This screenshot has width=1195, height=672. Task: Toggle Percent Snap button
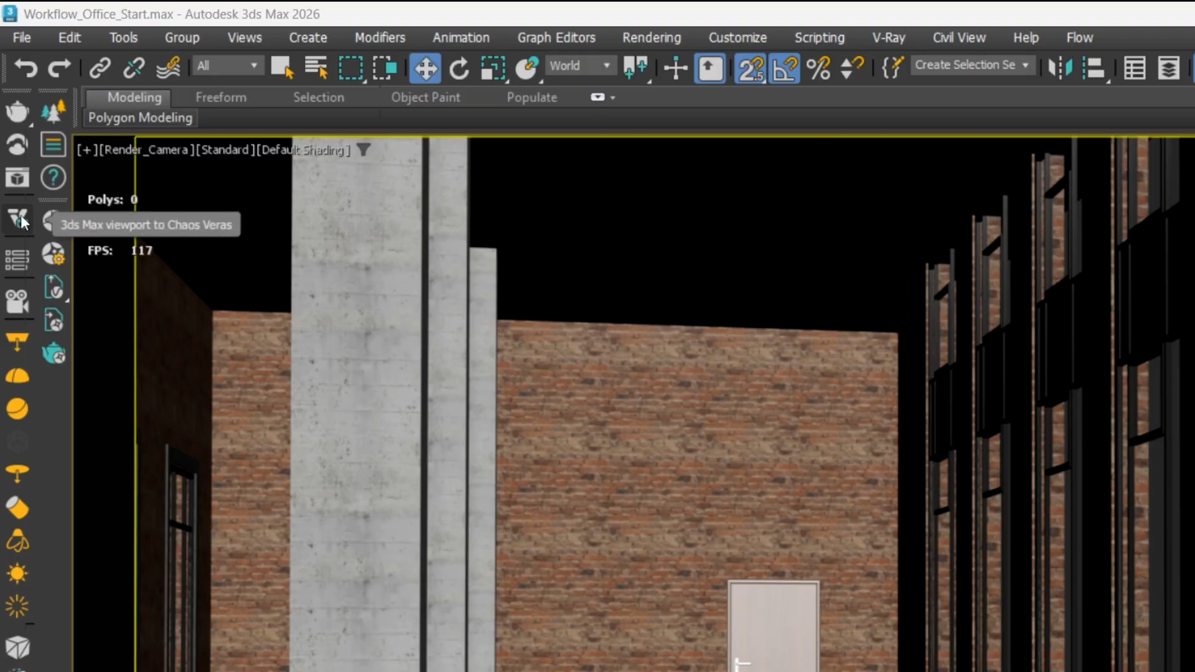pyautogui.click(x=818, y=67)
